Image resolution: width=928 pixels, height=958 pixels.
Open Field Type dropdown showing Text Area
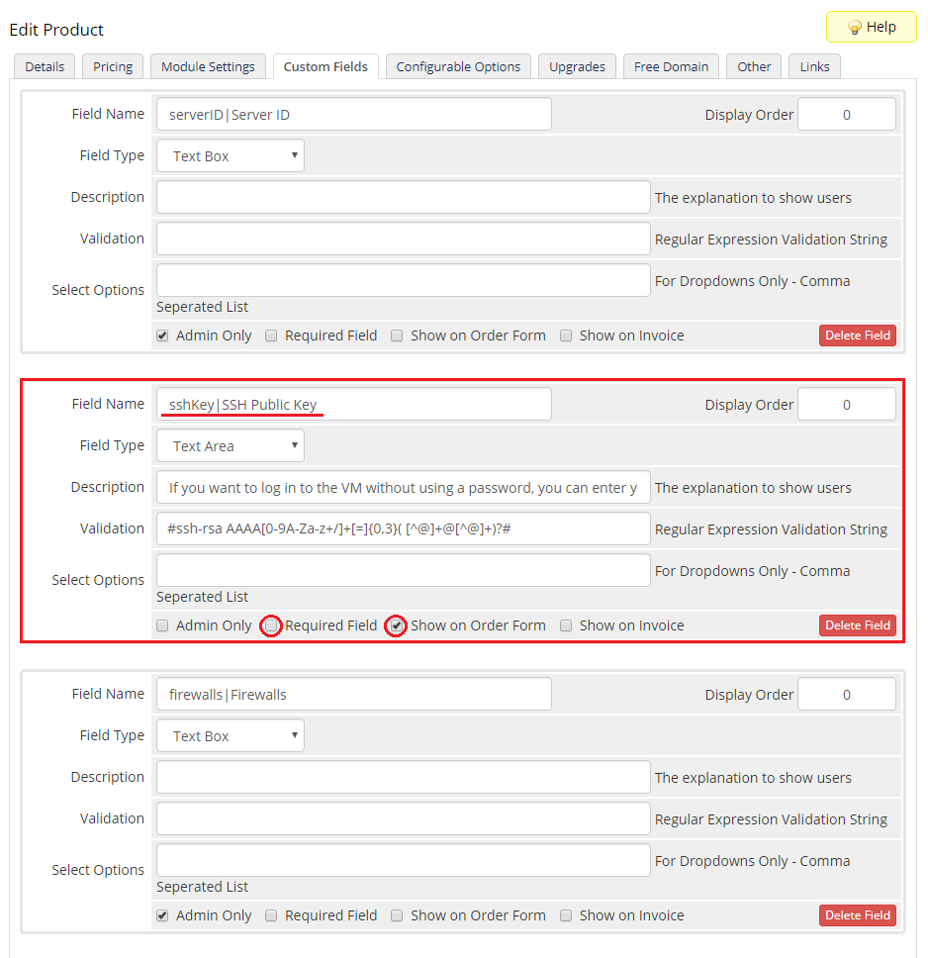(x=231, y=446)
